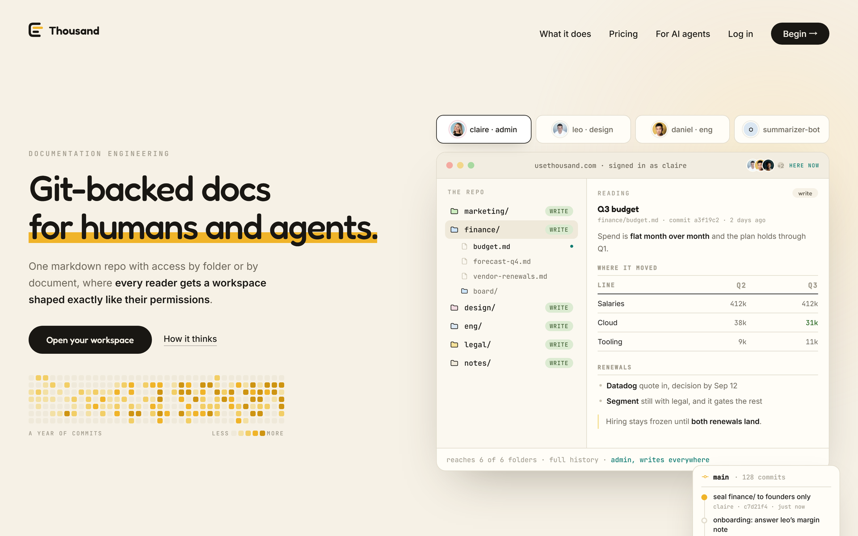Click daniel's avatar in the eng tab
858x536 pixels.
659,130
